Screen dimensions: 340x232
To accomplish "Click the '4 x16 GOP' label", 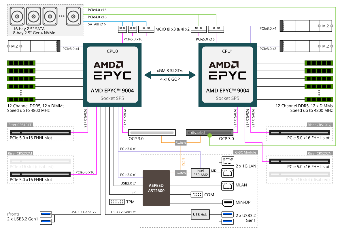I will (x=170, y=79).
